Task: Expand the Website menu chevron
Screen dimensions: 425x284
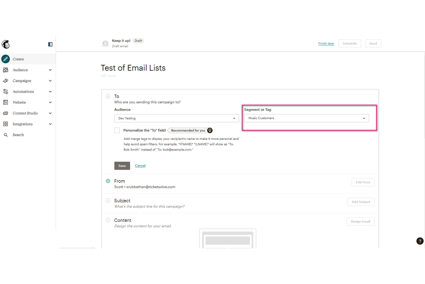Action: 50,102
